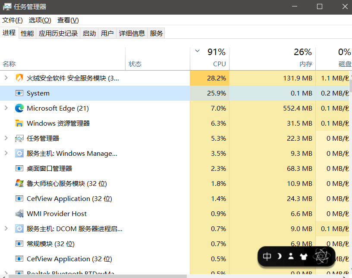Image resolution: width=352 pixels, height=278 pixels.
Task: Open the 文件(F) menu
Action: point(12,20)
